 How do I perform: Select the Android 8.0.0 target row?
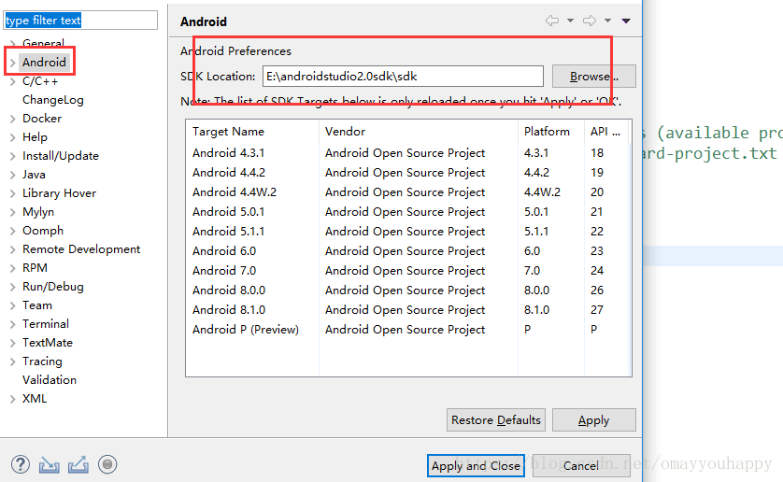pos(408,291)
